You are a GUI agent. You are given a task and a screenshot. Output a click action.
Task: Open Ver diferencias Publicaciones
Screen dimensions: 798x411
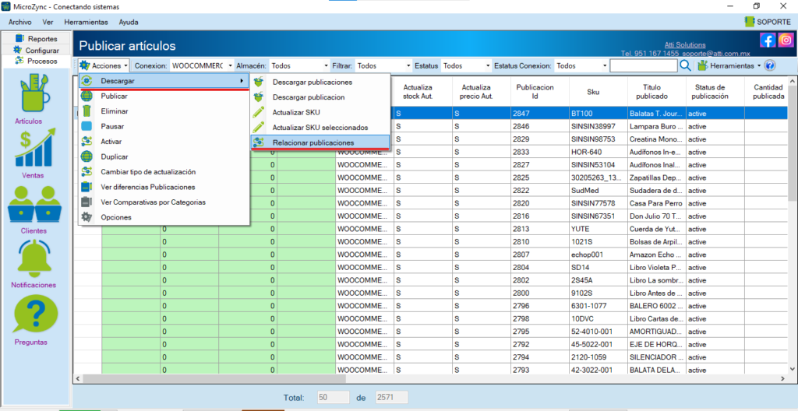tap(164, 187)
